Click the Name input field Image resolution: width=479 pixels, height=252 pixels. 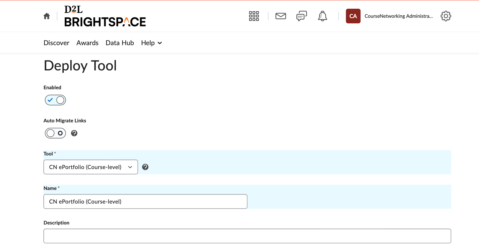click(145, 202)
